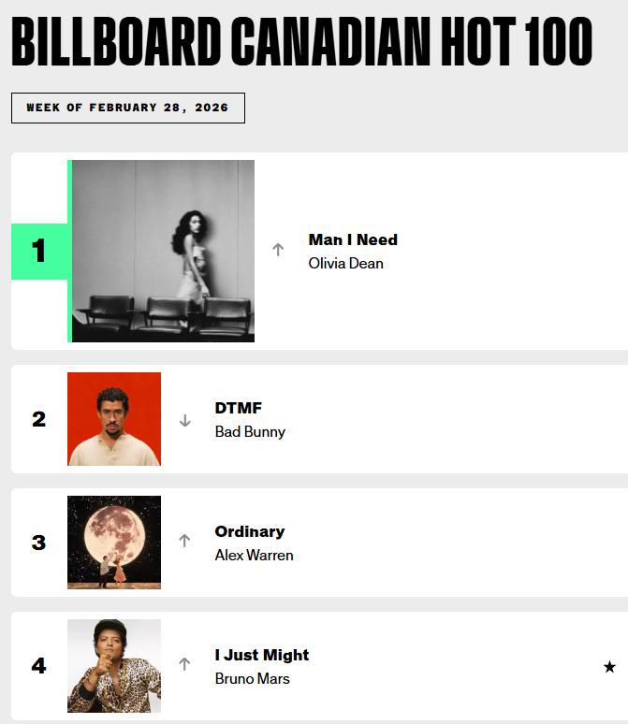Select the green number 1 rank badge
This screenshot has width=628, height=724.
coord(39,252)
